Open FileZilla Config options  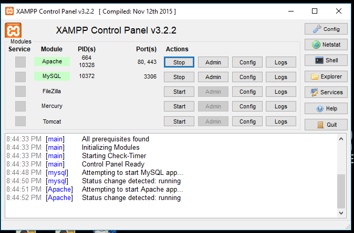pos(247,92)
